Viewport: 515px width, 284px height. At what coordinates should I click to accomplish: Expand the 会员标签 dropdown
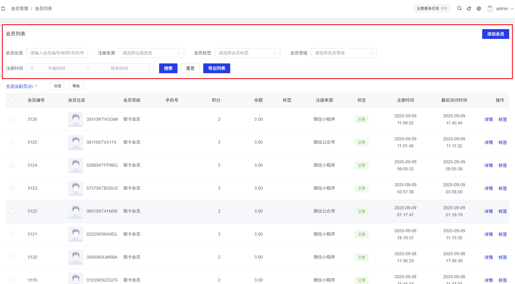click(x=247, y=53)
